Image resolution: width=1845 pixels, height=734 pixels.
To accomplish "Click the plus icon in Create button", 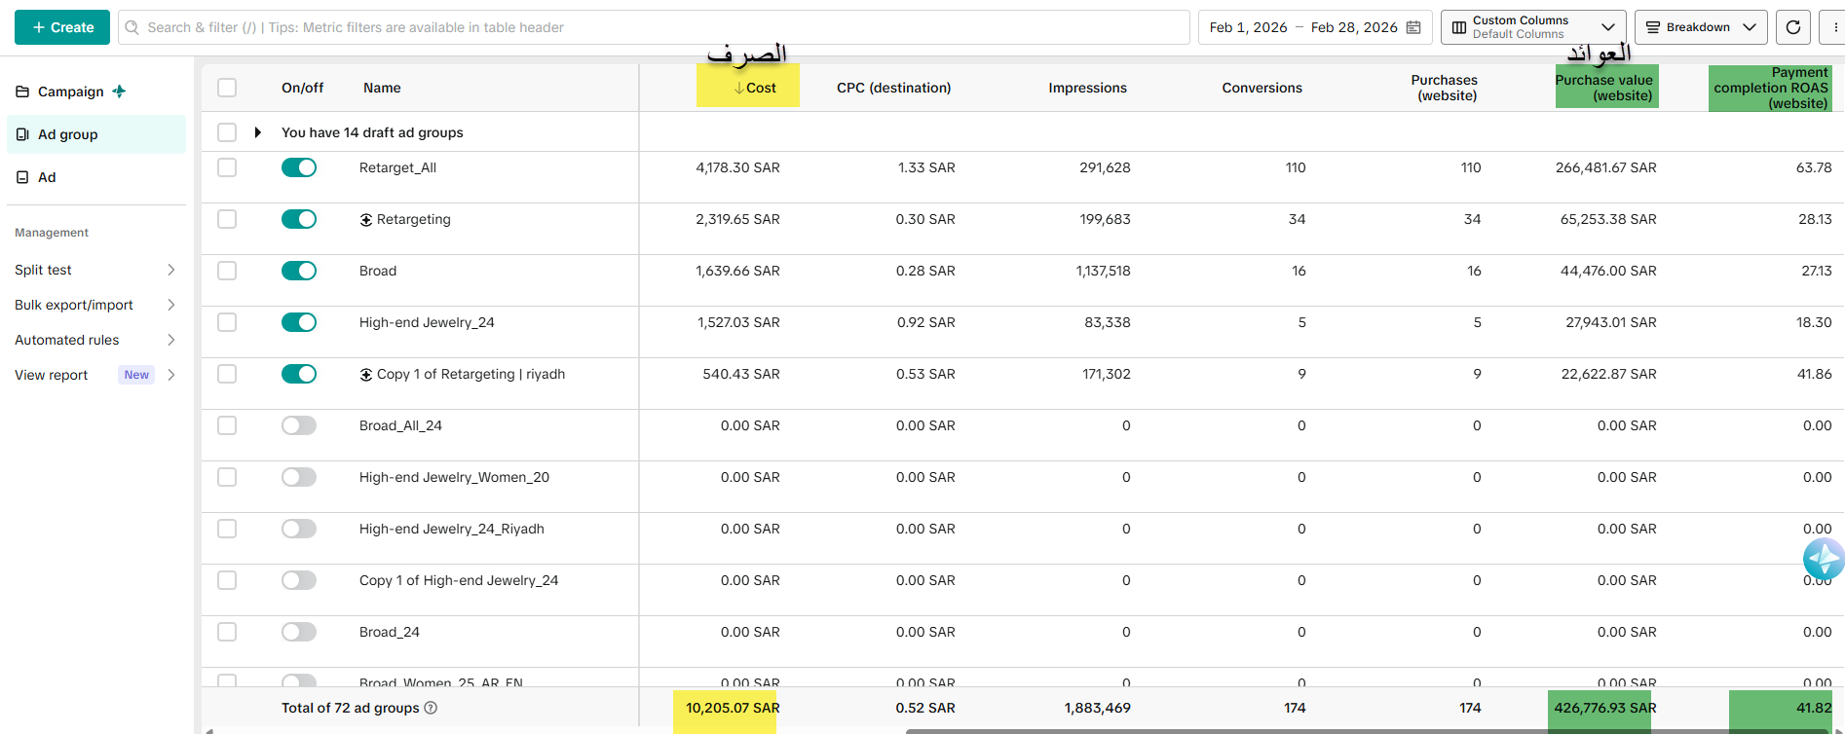I will click(39, 27).
